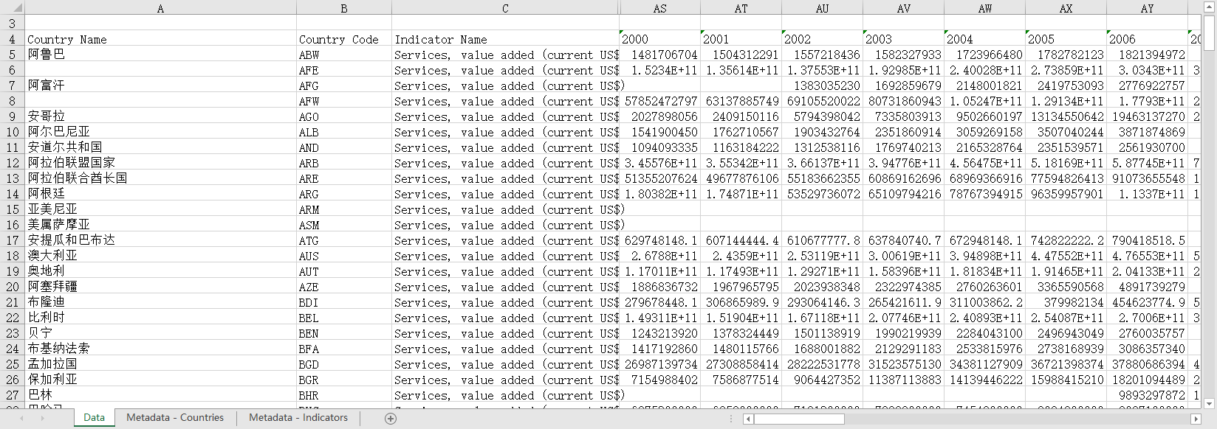Click the cell containing 孟加拉国
This screenshot has height=429, width=1217.
tap(160, 364)
